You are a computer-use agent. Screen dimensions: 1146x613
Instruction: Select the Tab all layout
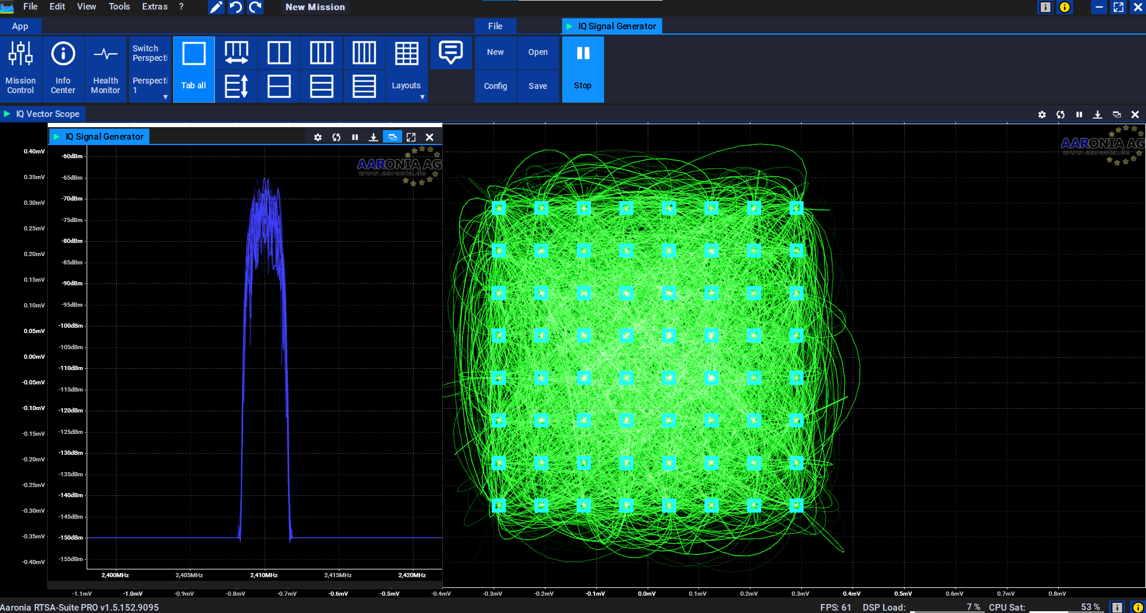point(194,69)
